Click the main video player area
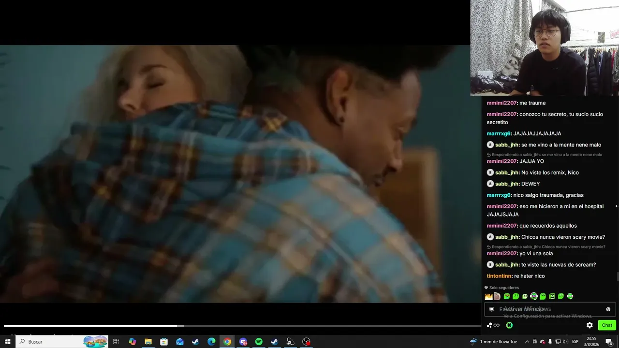 point(235,174)
